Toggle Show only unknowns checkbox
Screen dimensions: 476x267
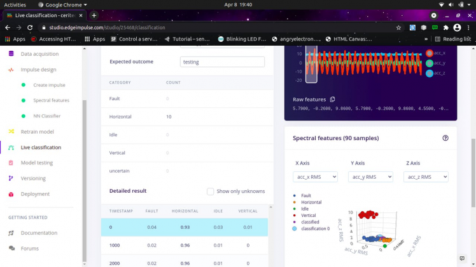(x=210, y=192)
